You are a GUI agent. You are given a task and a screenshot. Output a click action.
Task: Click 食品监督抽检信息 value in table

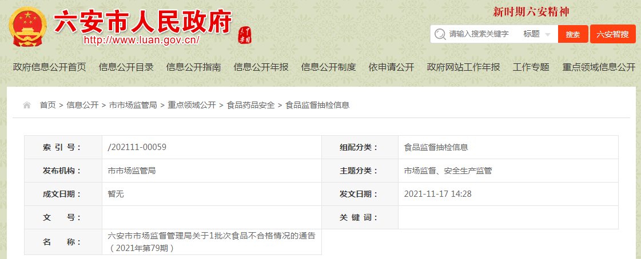click(436, 147)
